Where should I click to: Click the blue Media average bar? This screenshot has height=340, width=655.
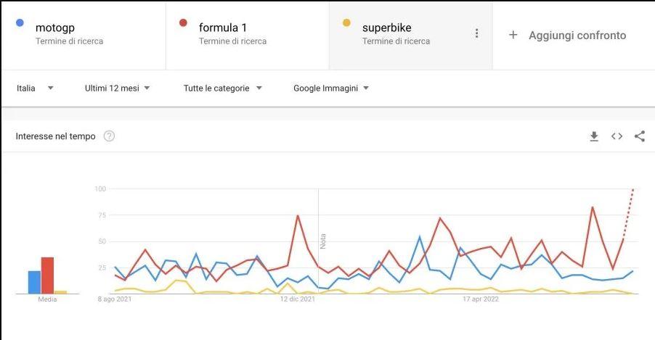click(34, 283)
